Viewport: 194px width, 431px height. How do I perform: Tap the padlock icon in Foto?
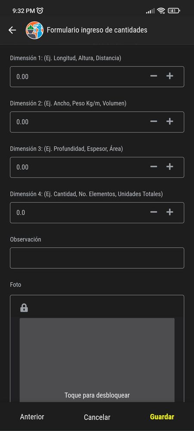pos(24,308)
